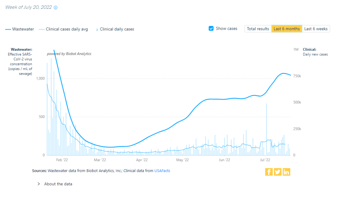Image resolution: width=341 pixels, height=198 pixels.
Task: Click Clinical cases daily avg legend line
Action: [42, 29]
